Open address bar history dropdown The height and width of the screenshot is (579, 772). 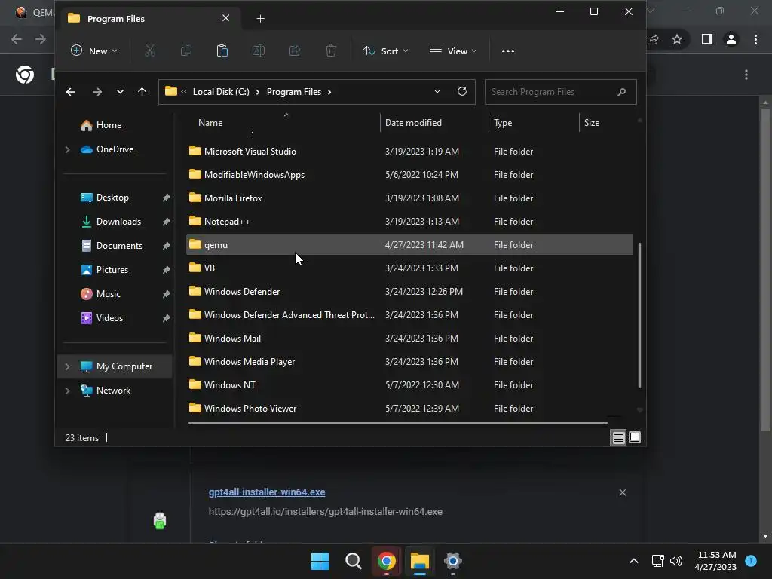point(437,91)
